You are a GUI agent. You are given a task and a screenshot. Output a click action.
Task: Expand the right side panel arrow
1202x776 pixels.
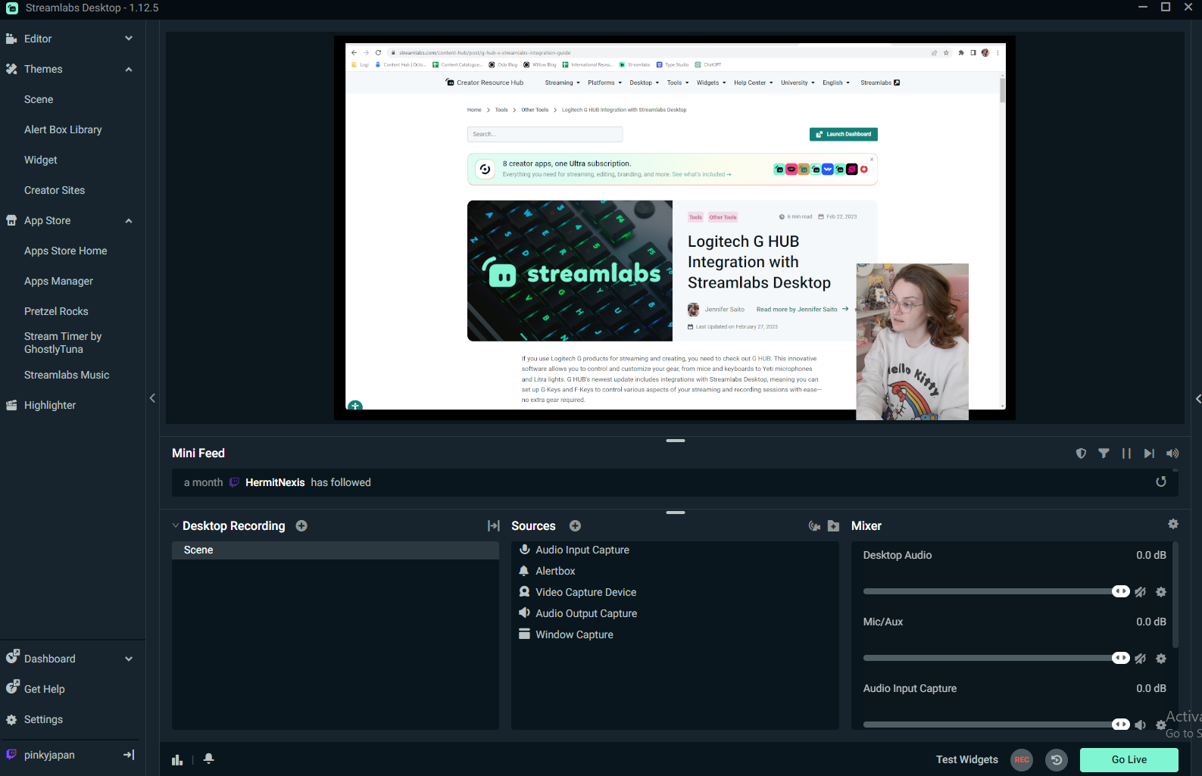1197,398
